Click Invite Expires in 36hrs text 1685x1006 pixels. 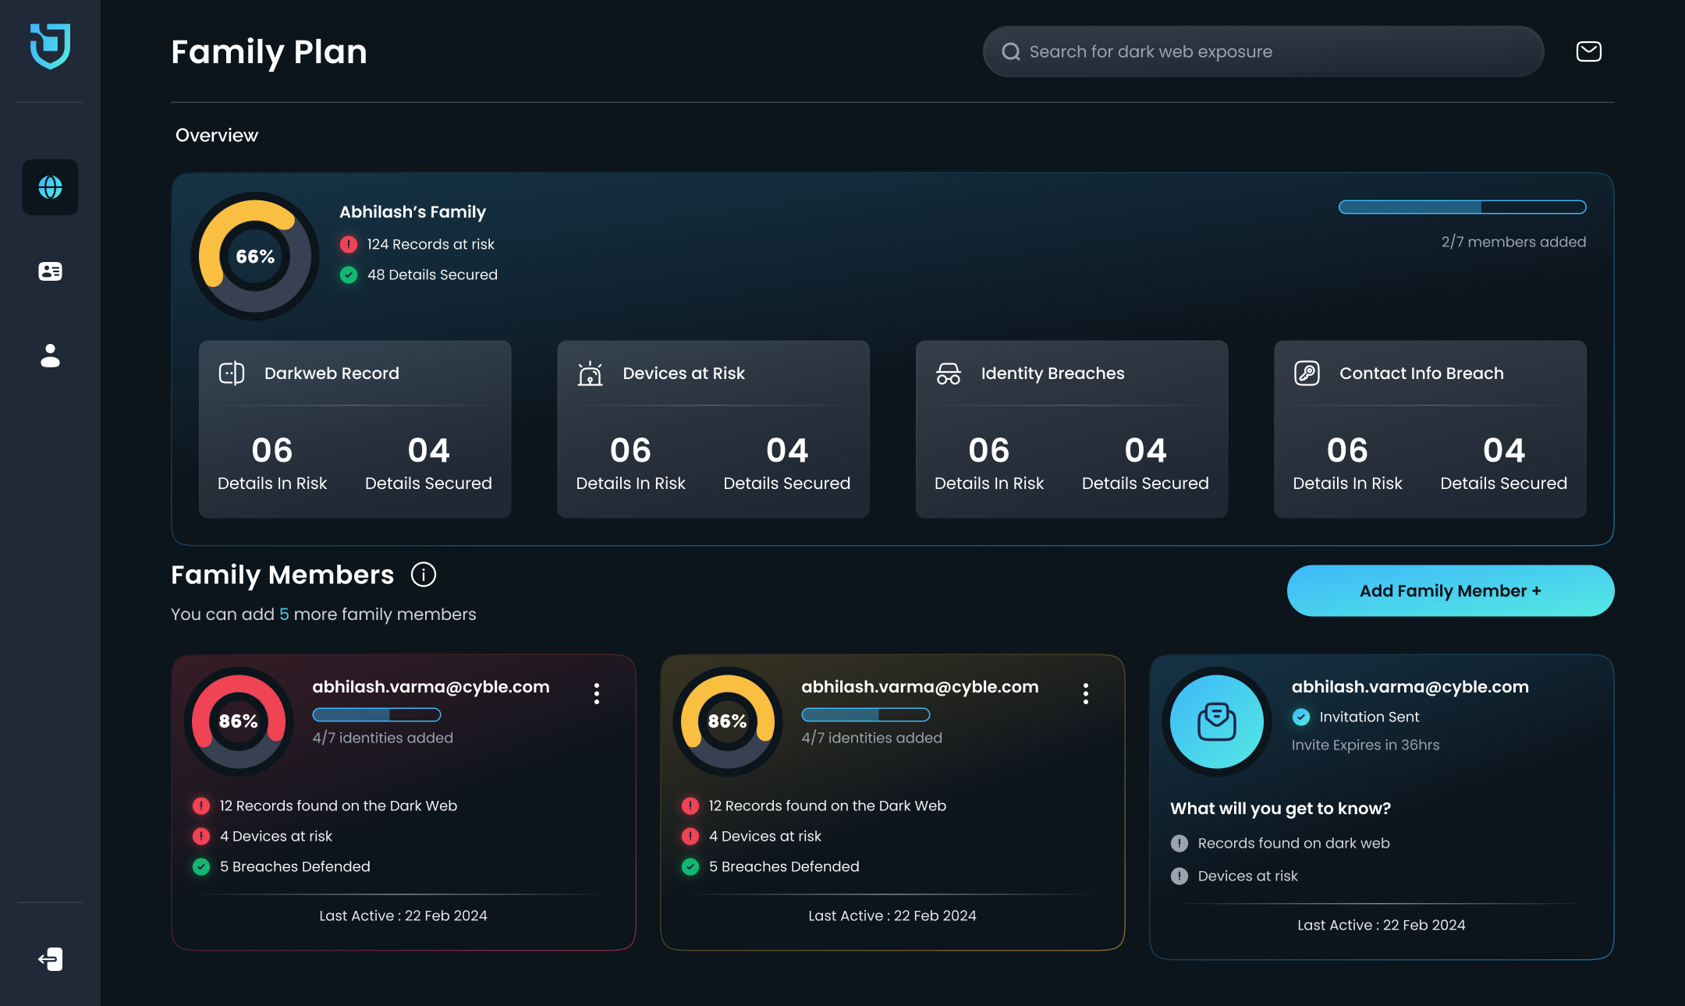pos(1365,745)
